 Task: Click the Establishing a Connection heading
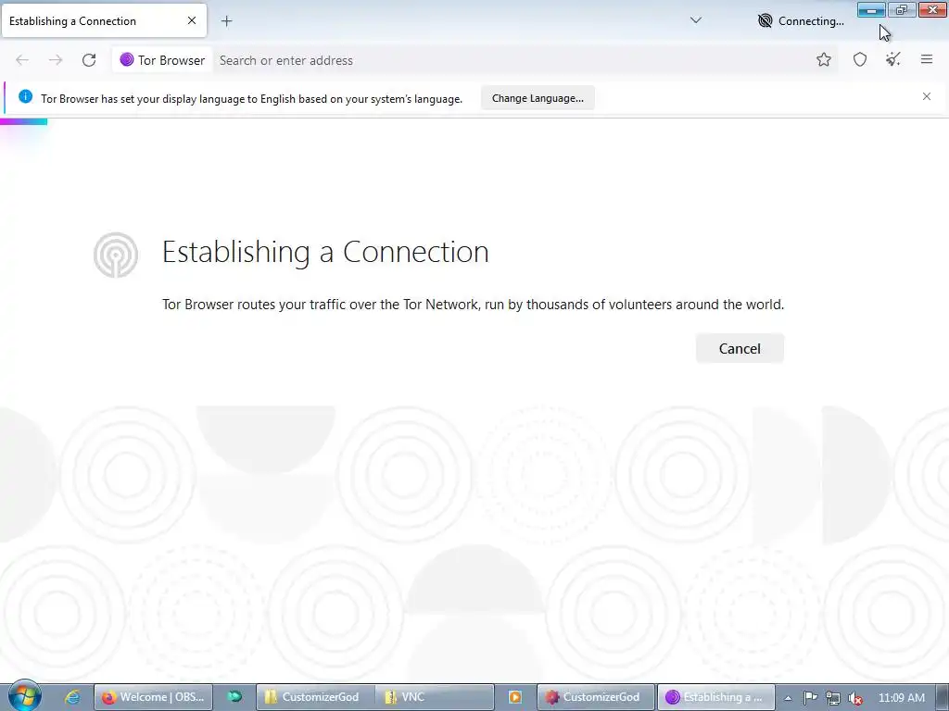click(x=325, y=252)
